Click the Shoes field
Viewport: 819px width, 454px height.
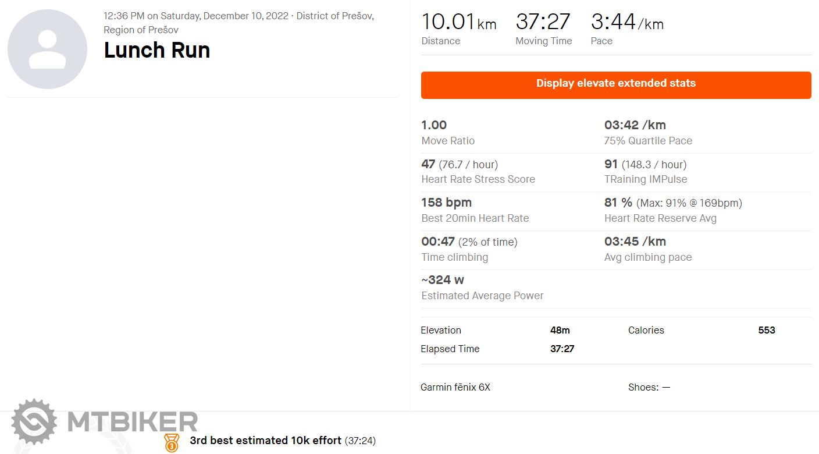tap(649, 387)
